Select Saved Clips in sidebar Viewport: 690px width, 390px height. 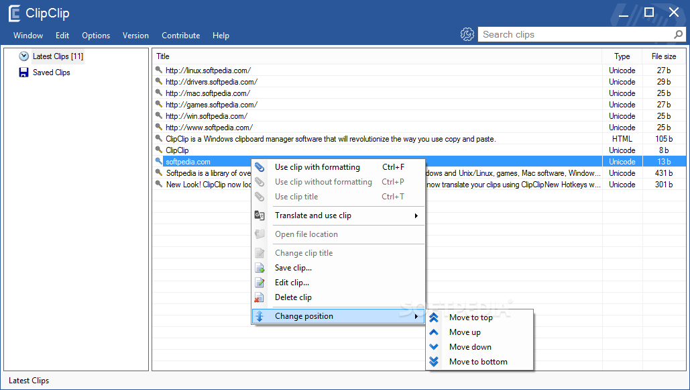(51, 72)
